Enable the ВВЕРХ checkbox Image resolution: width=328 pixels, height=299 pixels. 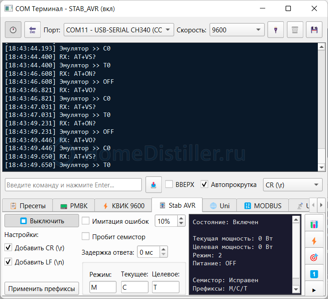(x=169, y=184)
